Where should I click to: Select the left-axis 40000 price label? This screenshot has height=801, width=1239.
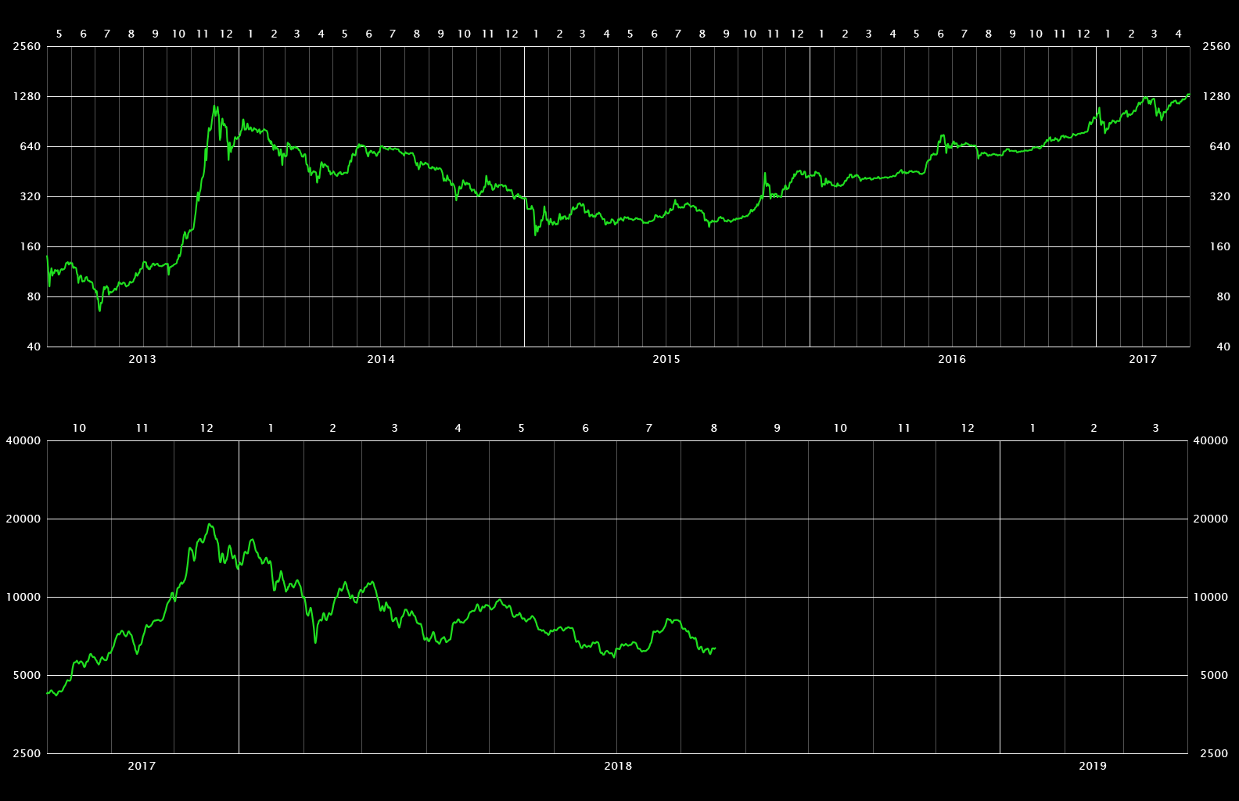tap(23, 441)
